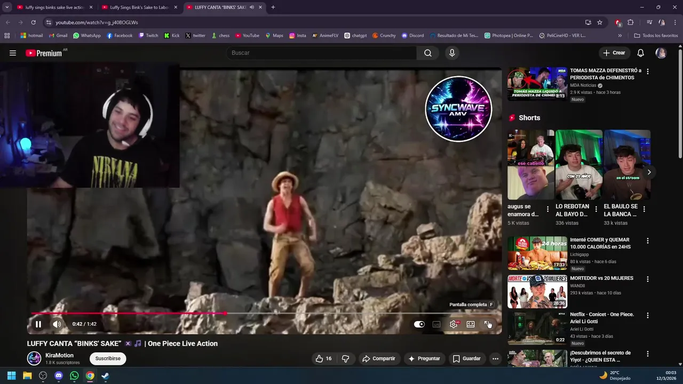683x384 pixels.
Task: Open MORTEDOR vs 20 MUJERES thumbnail
Action: click(537, 292)
